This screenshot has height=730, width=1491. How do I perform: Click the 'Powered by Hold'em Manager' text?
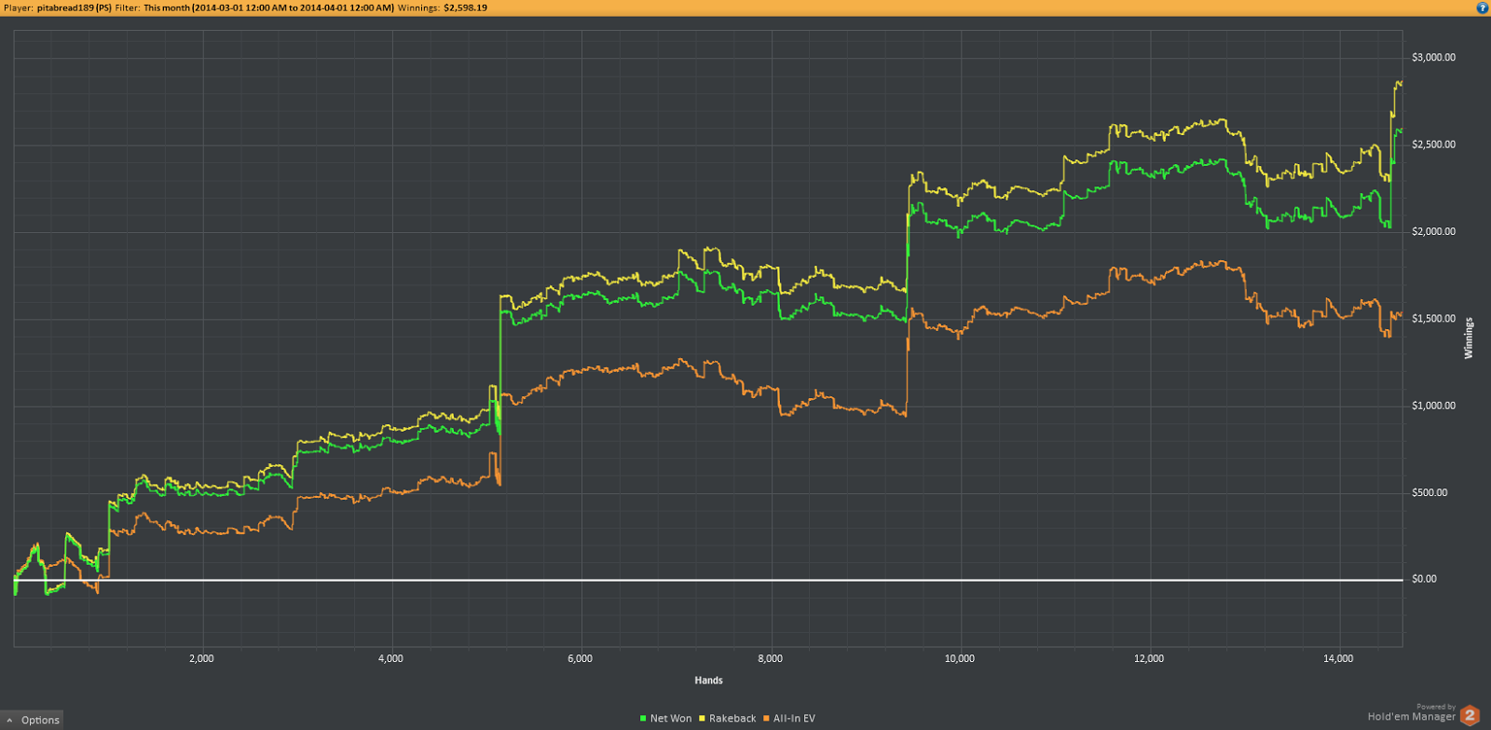1412,712
